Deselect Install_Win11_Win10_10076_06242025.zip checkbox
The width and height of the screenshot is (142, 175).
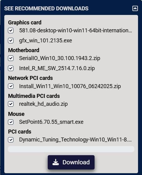click(x=11, y=86)
